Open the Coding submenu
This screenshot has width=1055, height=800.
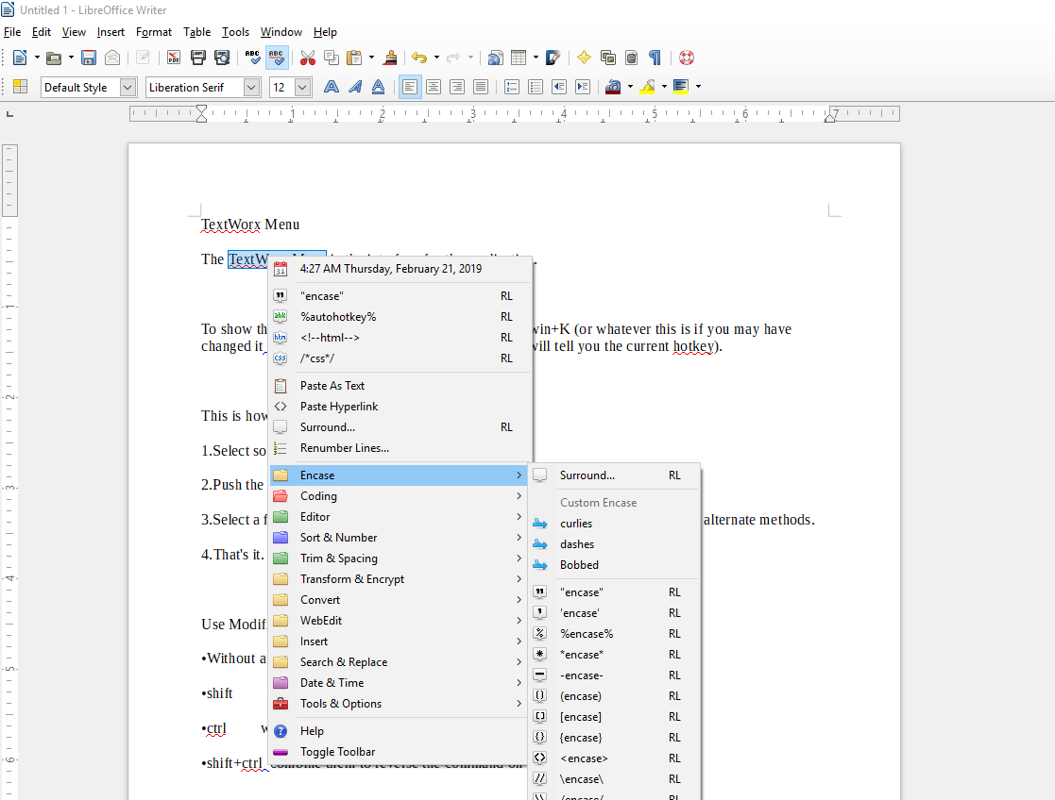tap(400, 496)
